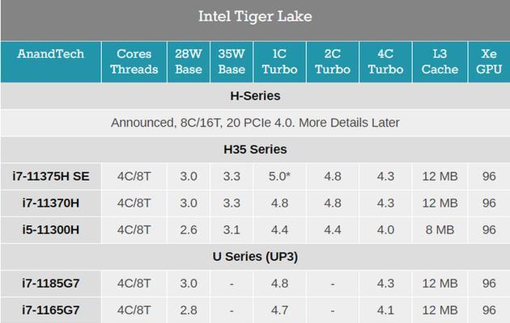Select the H35 Series section heading

(255, 149)
